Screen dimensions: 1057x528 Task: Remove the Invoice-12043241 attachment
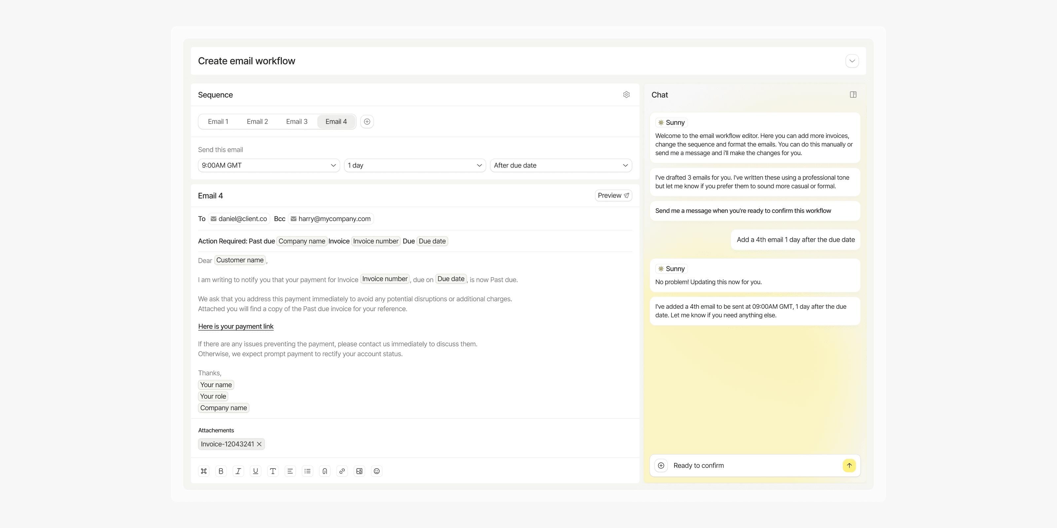(x=259, y=444)
